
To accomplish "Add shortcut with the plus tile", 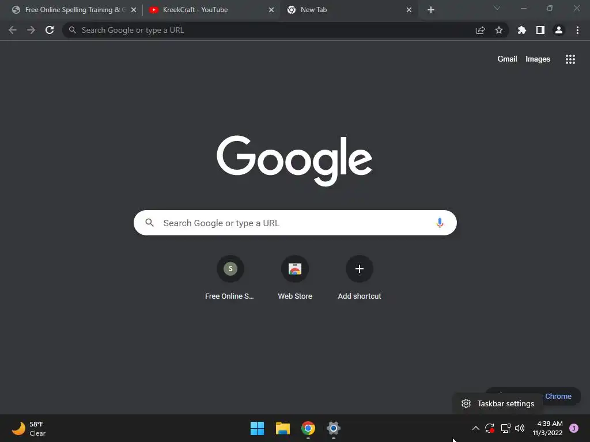I will 360,278.
